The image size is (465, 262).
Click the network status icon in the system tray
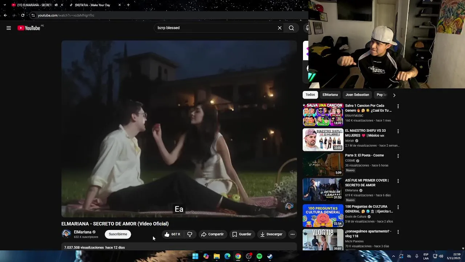point(435,256)
